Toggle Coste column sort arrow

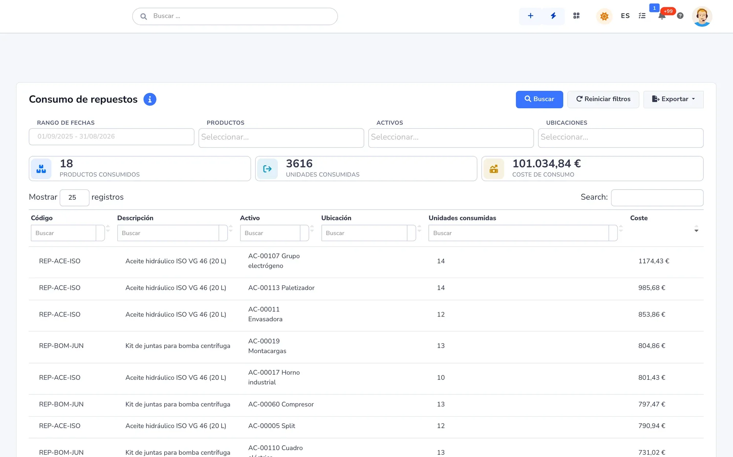coord(696,229)
